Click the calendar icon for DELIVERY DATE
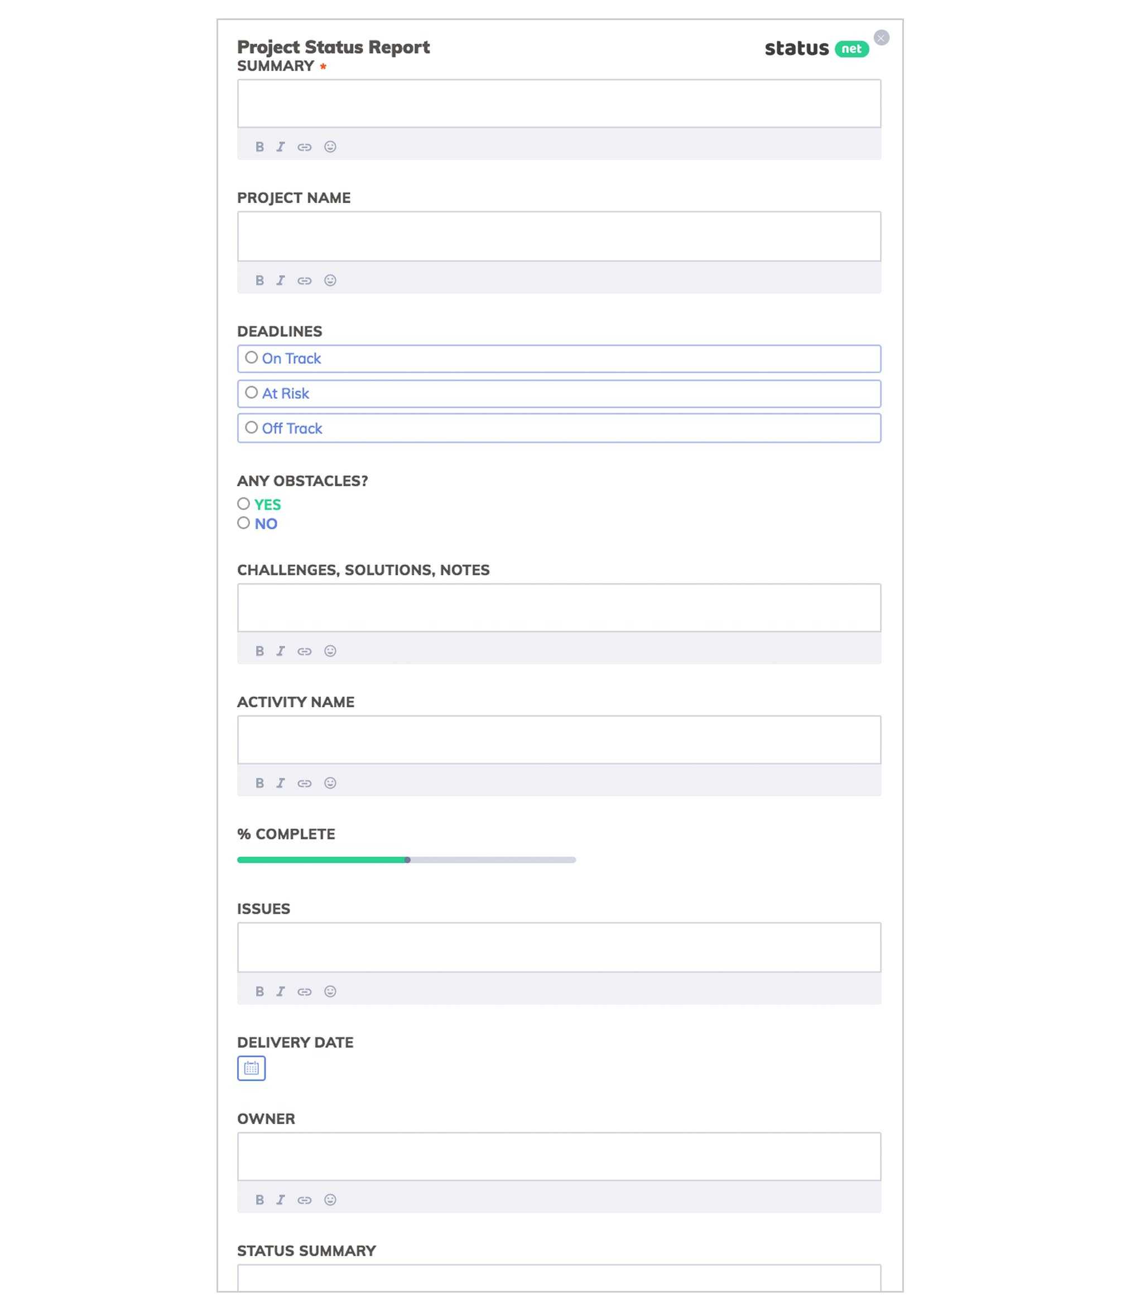The width and height of the screenshot is (1121, 1311). (x=250, y=1067)
